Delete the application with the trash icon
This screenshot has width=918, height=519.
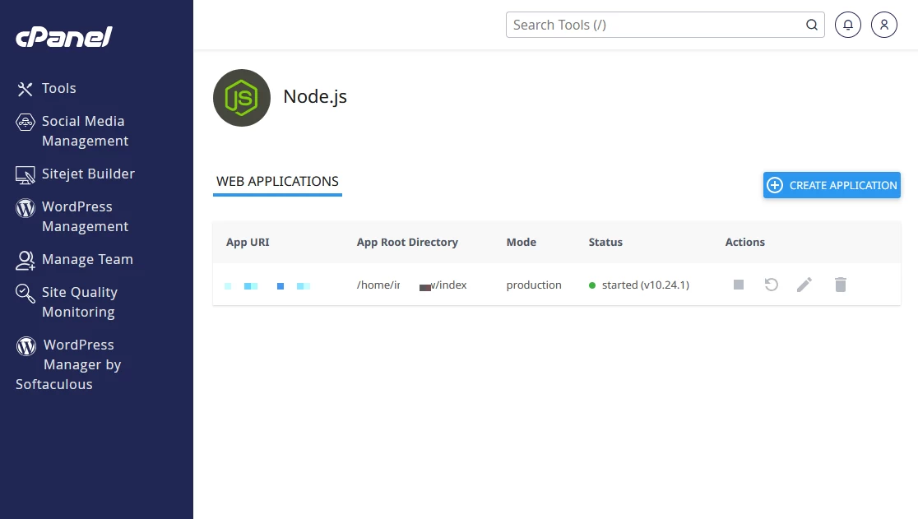click(x=840, y=285)
